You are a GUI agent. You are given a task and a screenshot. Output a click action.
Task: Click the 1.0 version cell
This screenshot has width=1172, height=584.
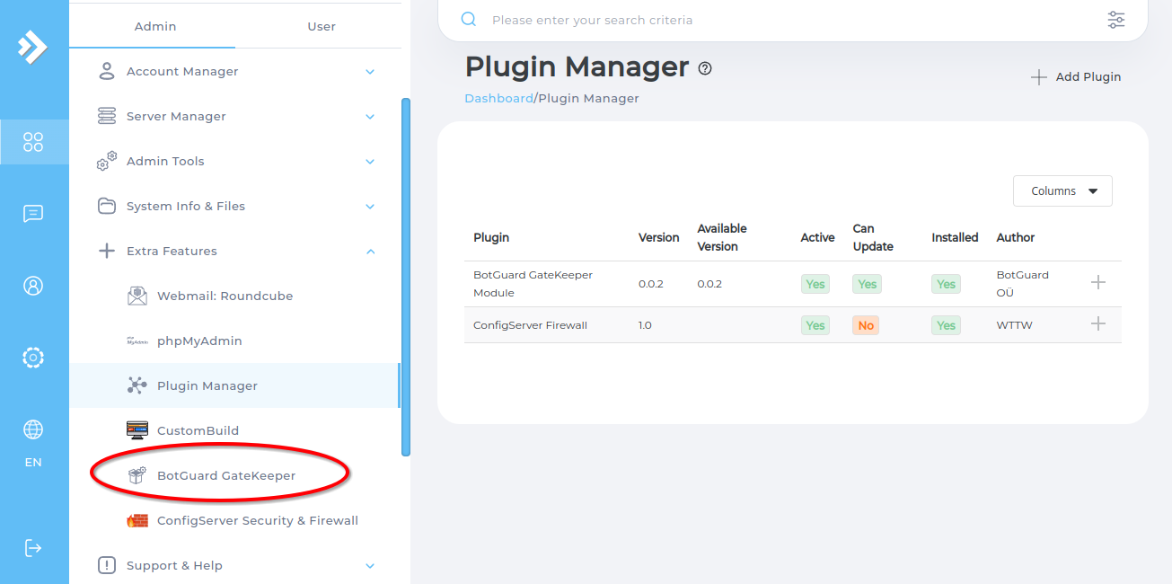point(646,325)
